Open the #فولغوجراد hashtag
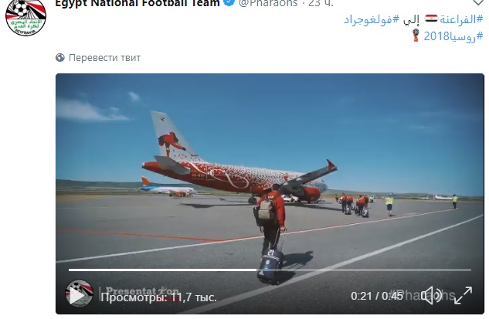The image size is (489, 319). (x=372, y=19)
